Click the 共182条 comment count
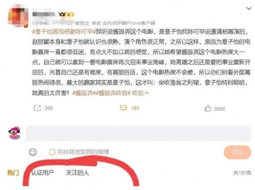This screenshot has height=190, width=255. 242,173
